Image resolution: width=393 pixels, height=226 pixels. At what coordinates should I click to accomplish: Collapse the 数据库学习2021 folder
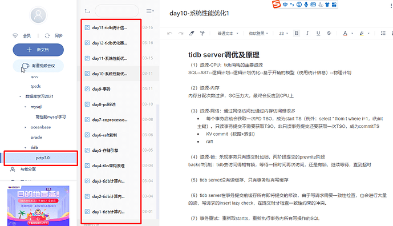(21, 96)
